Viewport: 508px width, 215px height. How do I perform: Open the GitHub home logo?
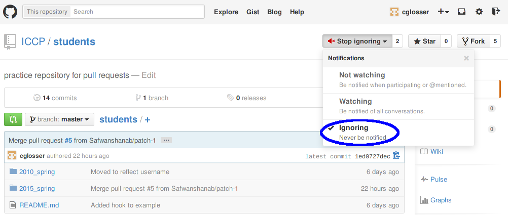[x=10, y=12]
